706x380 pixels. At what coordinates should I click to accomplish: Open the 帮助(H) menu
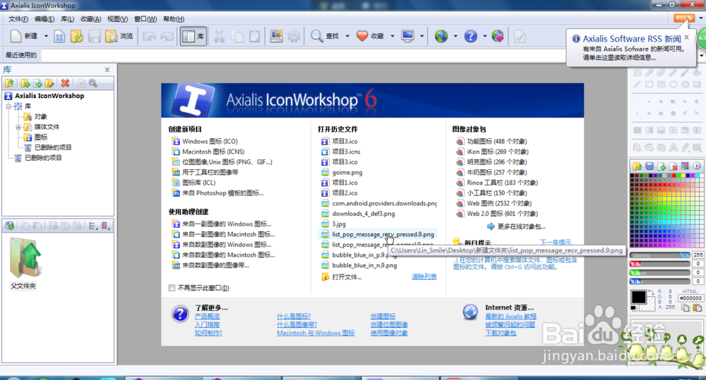tap(174, 19)
